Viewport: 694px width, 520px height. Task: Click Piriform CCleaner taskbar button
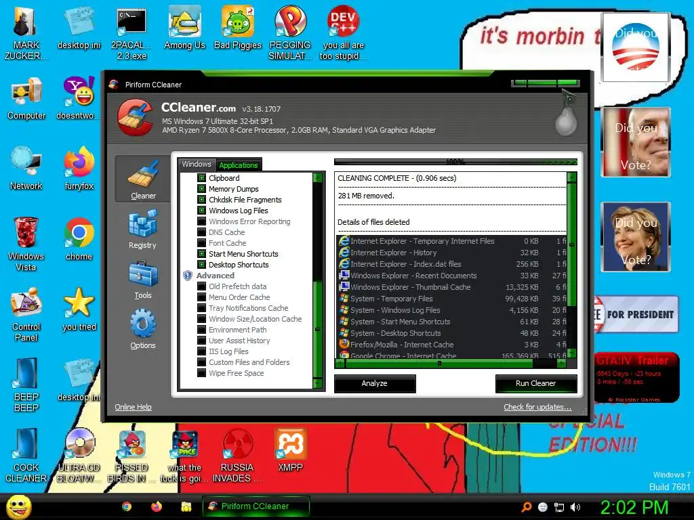(x=256, y=506)
